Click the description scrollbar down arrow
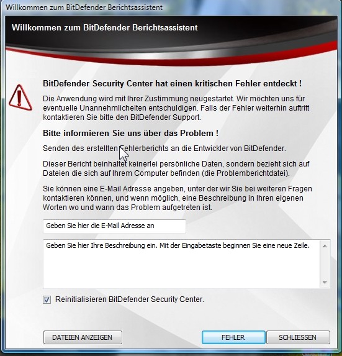 325,283
